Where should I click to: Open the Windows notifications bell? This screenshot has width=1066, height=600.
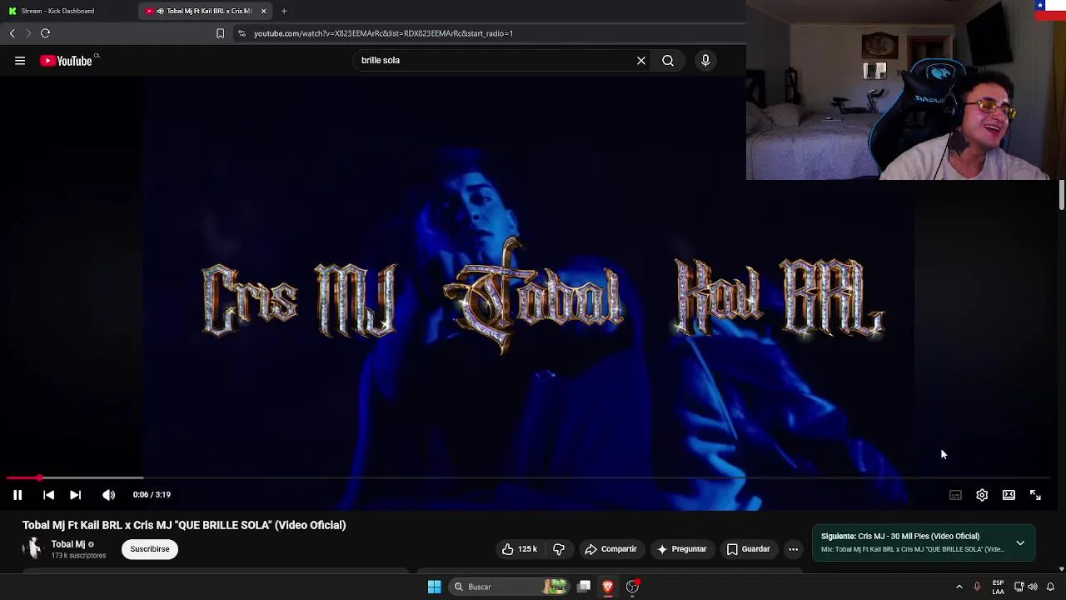pos(1050,587)
